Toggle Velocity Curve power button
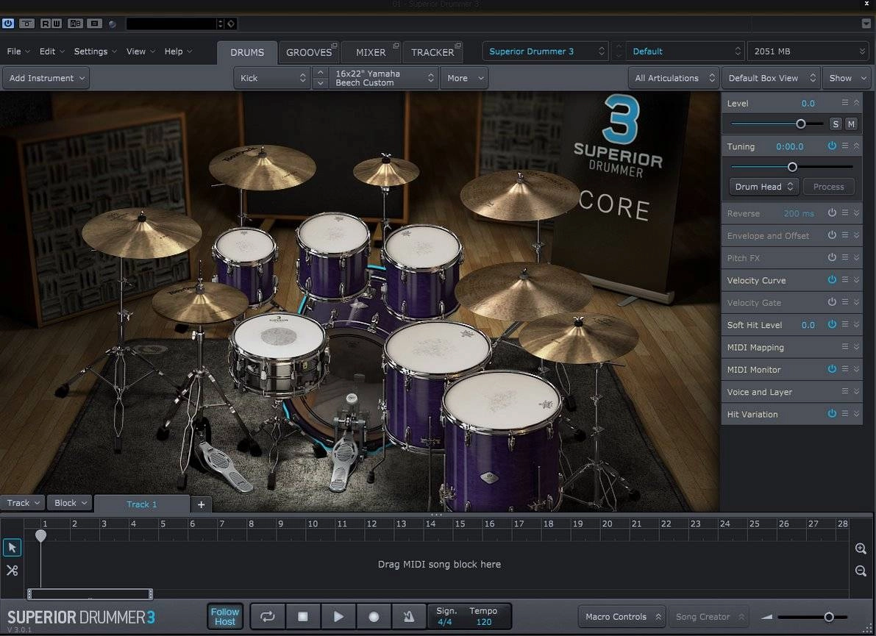876x636 pixels. [832, 279]
